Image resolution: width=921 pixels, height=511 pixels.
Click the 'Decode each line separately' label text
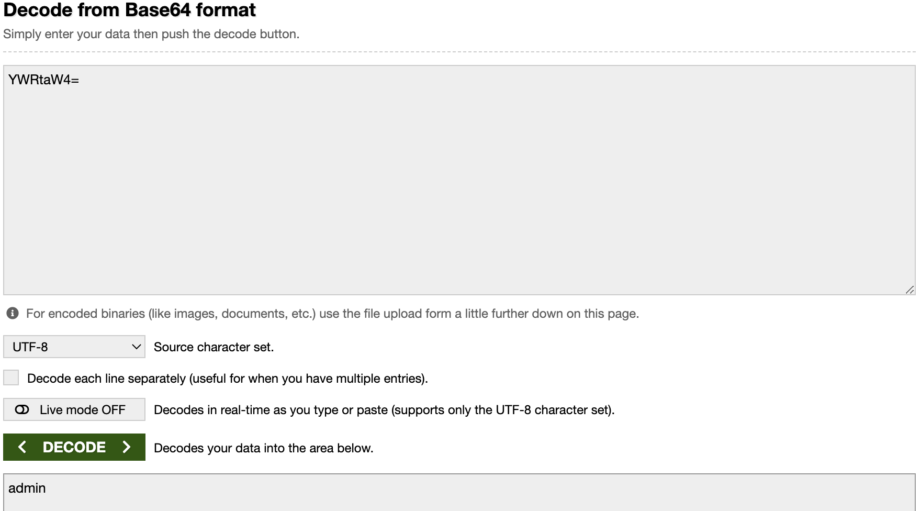[x=227, y=379]
